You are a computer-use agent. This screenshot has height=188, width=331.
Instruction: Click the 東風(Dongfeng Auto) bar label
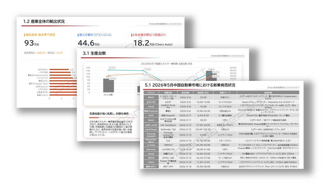coord(38,75)
